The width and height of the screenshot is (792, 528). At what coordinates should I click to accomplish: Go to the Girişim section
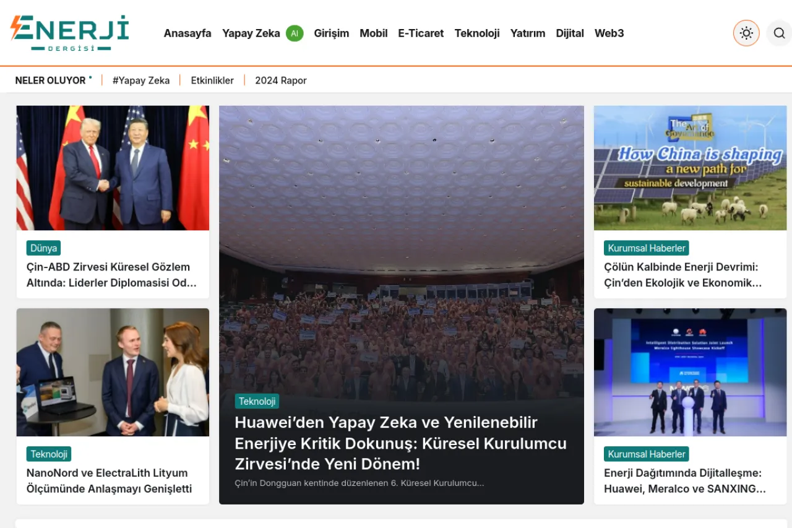coord(331,33)
